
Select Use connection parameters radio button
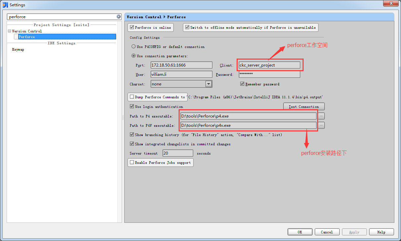[134, 56]
